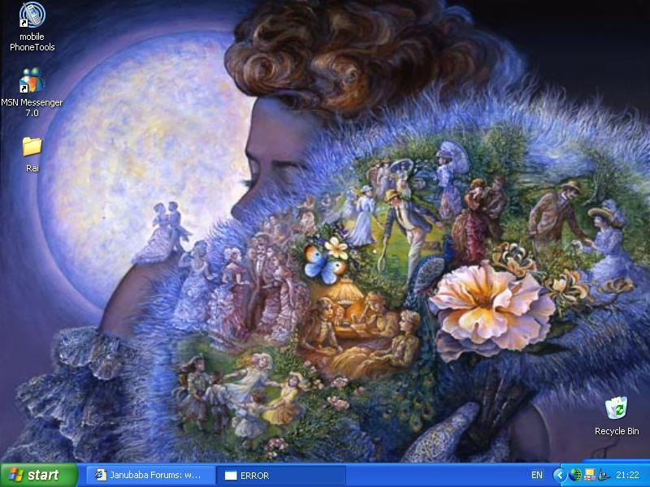Select the Recycle Bin icon
Image resolution: width=650 pixels, height=487 pixels.
(x=617, y=416)
